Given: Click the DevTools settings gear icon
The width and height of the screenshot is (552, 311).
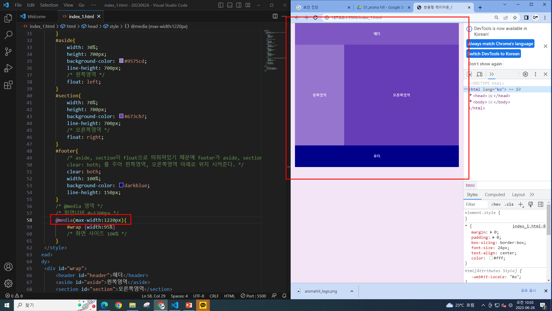Looking at the screenshot, I should (x=525, y=74).
